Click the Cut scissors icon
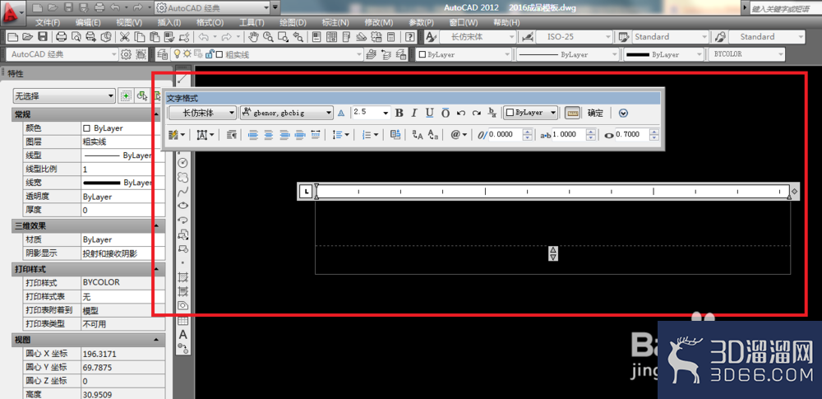 click(x=124, y=37)
